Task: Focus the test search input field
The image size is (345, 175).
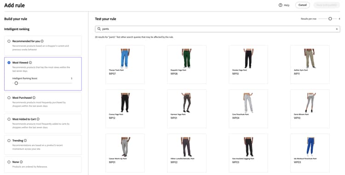Action: point(218,29)
